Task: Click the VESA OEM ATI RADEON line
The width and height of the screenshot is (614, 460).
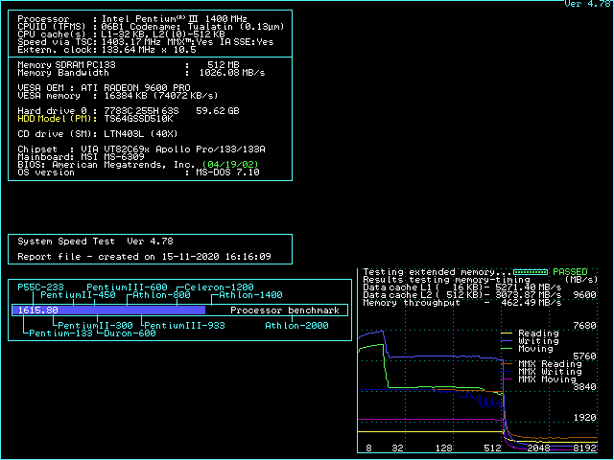Action: coord(111,88)
